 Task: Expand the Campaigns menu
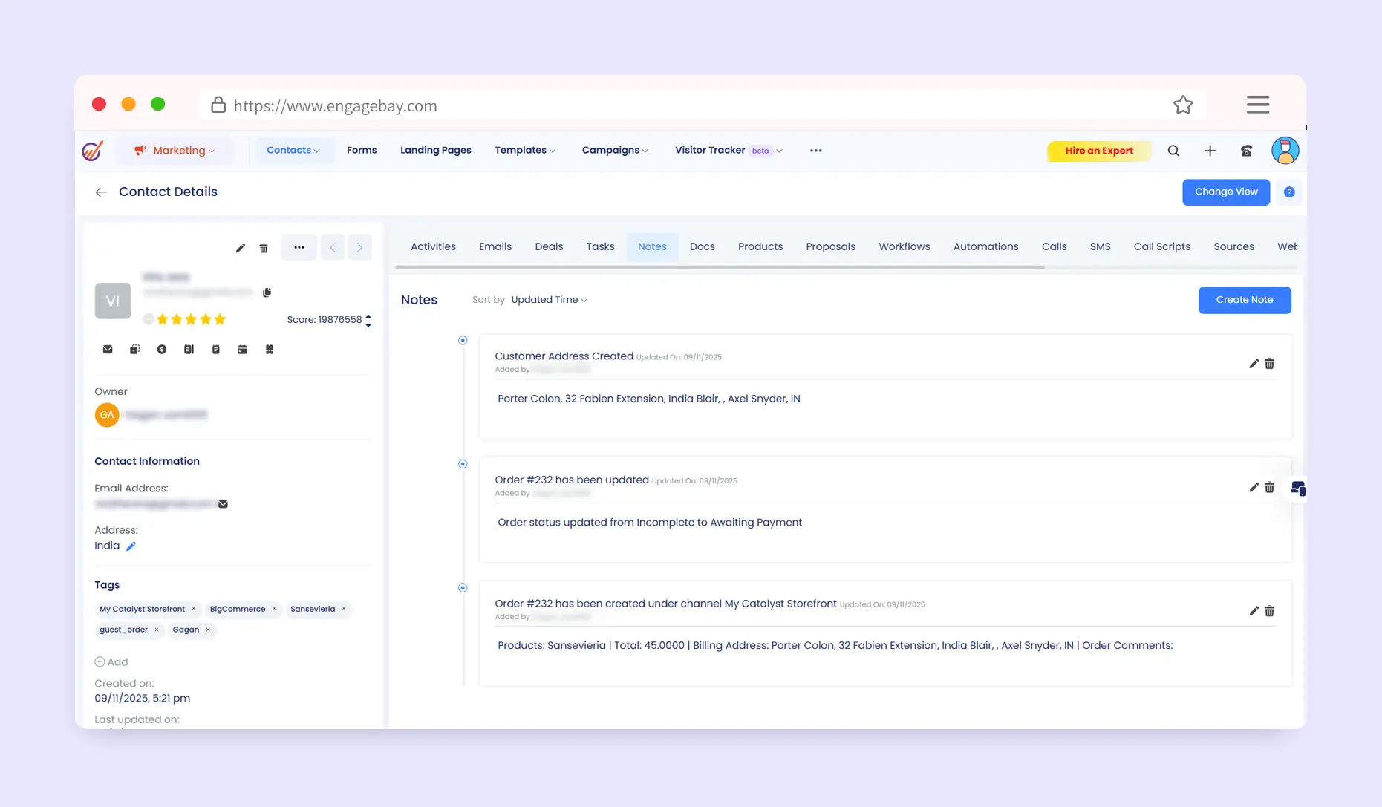pyautogui.click(x=615, y=151)
